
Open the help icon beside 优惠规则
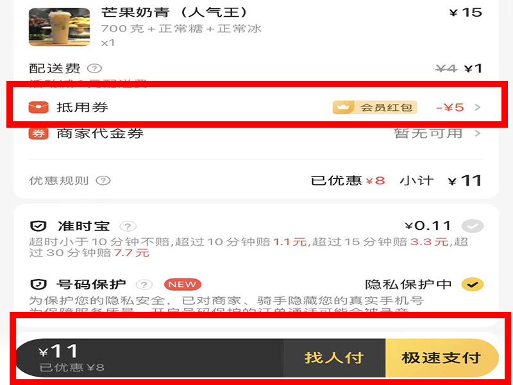(x=103, y=181)
